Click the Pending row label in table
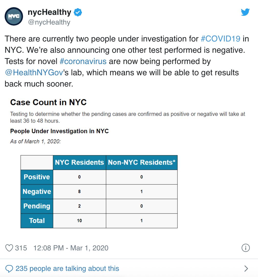 point(37,206)
